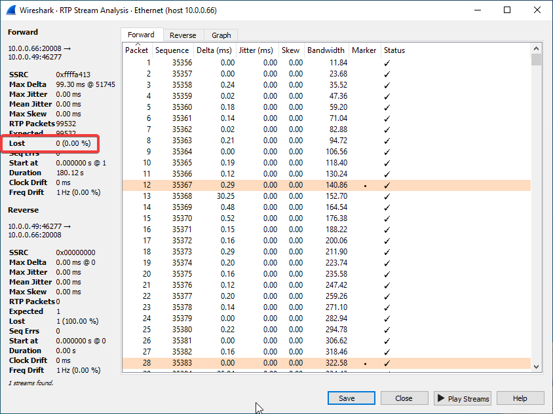
Task: Sort by Delta (ms) column header
Action: [214, 50]
